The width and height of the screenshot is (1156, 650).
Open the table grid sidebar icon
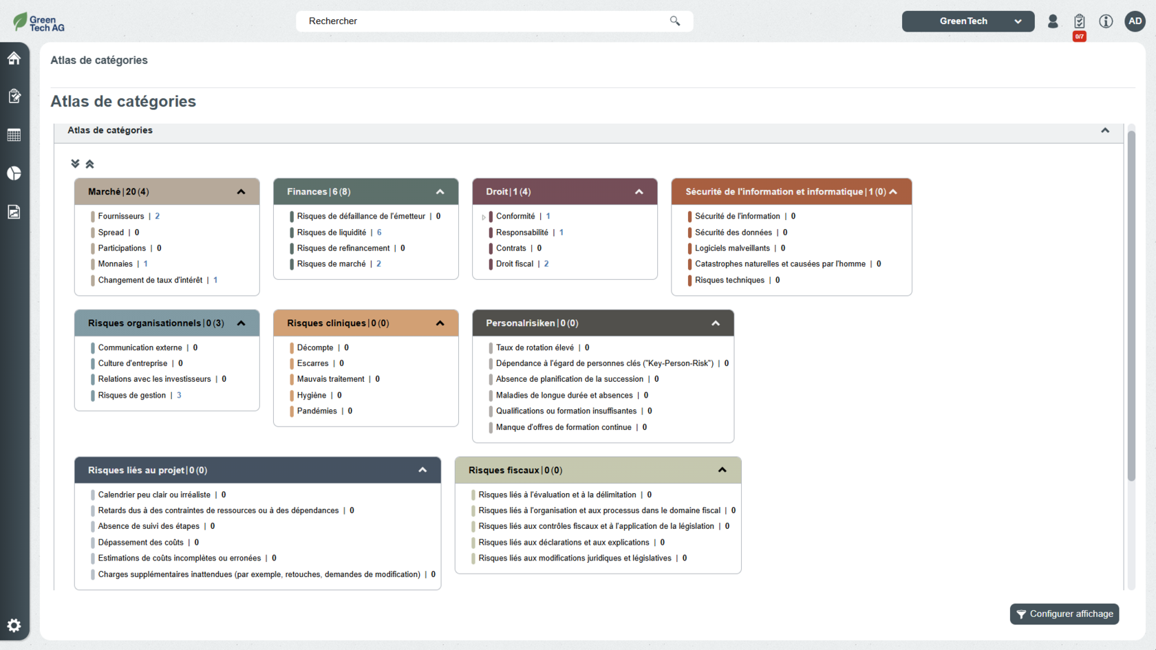(x=14, y=135)
